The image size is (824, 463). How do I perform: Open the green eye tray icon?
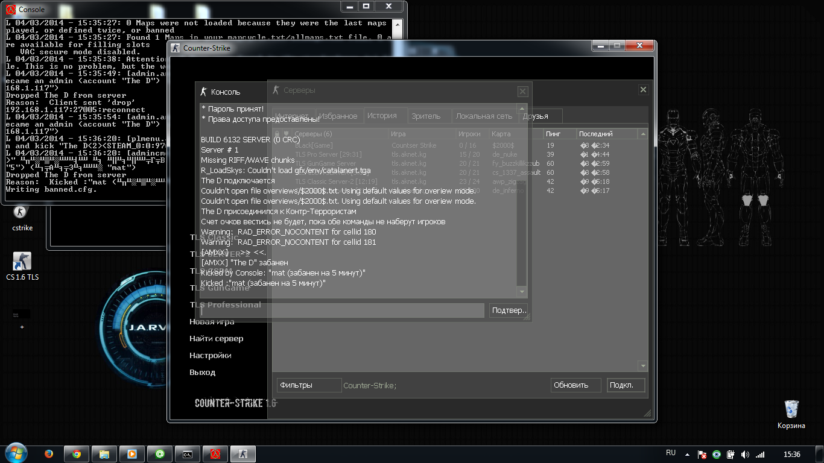tap(717, 455)
